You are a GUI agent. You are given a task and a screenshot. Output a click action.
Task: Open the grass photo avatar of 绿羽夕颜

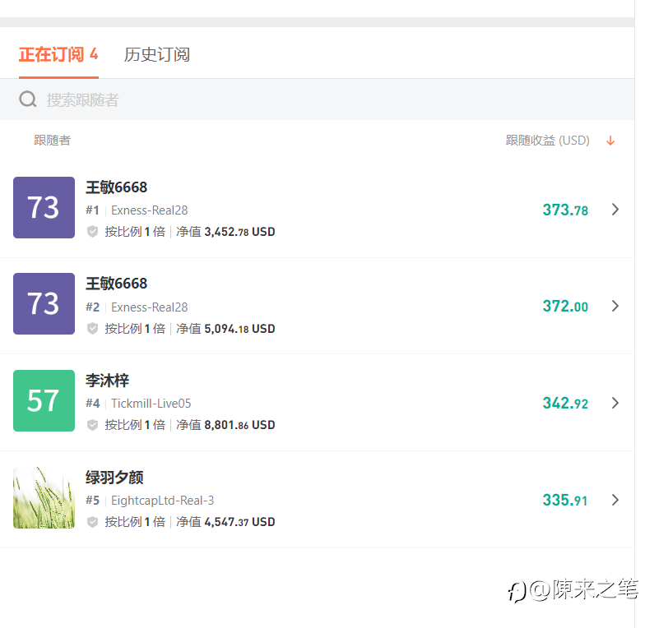click(x=44, y=498)
